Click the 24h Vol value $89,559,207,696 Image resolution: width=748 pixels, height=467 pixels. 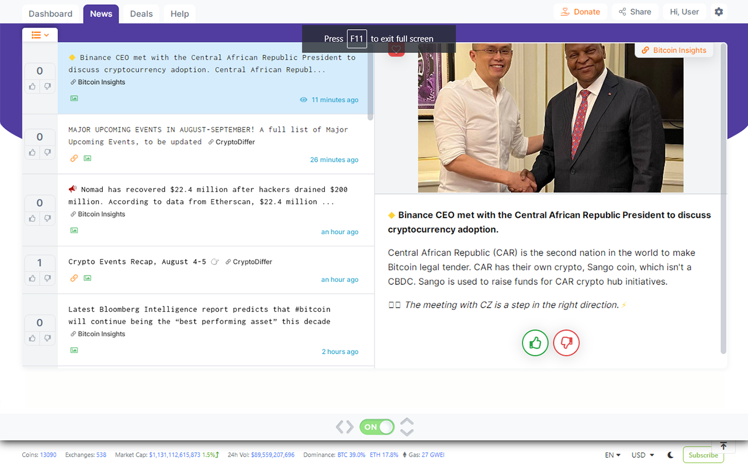coord(273,455)
